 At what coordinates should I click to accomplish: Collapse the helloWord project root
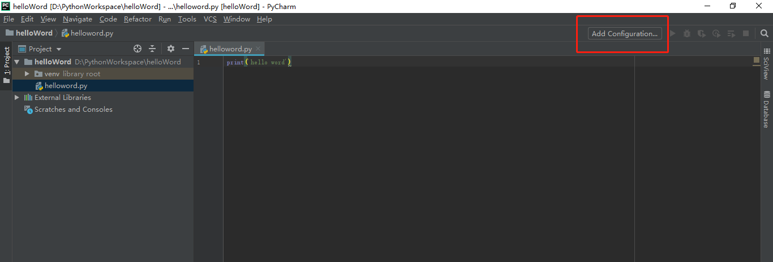17,62
